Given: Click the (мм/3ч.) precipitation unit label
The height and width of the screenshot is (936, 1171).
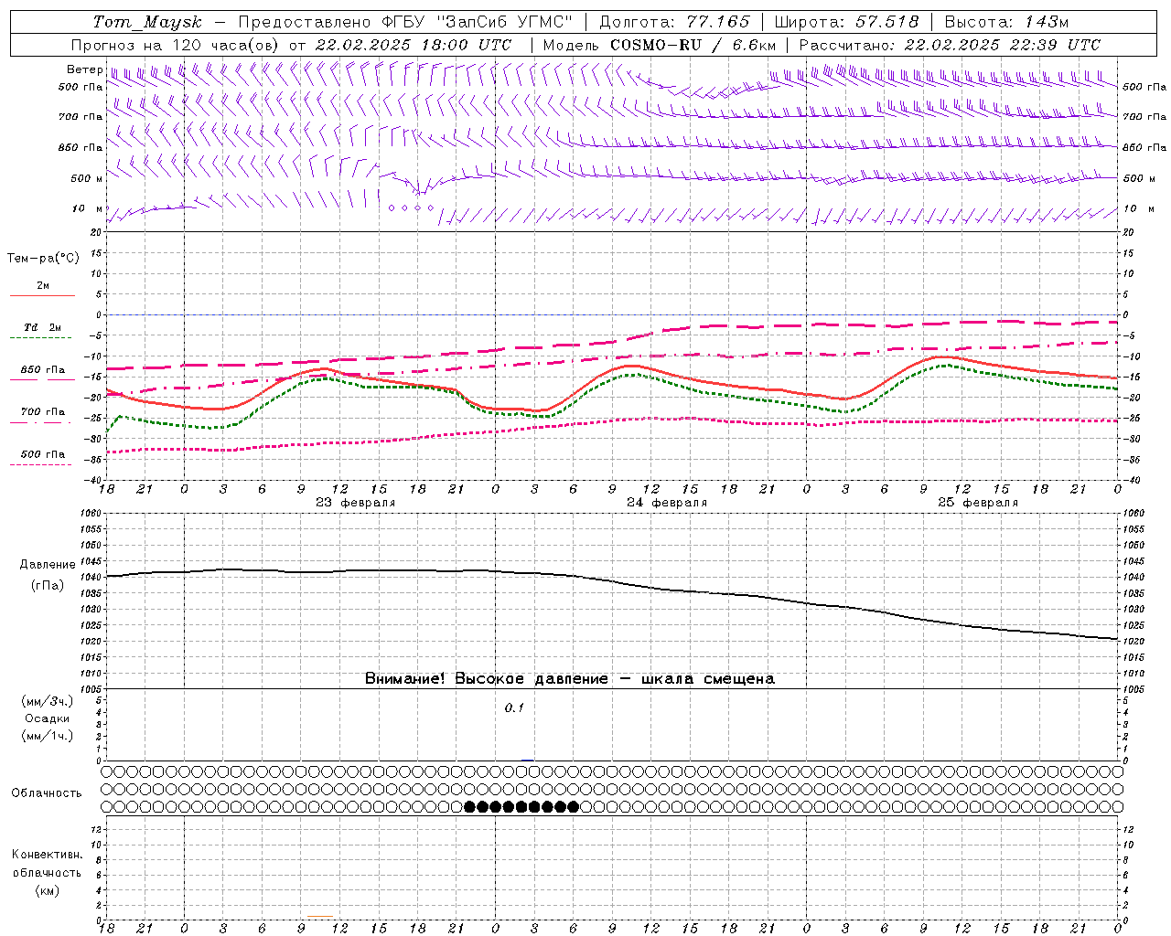Looking at the screenshot, I should [48, 701].
